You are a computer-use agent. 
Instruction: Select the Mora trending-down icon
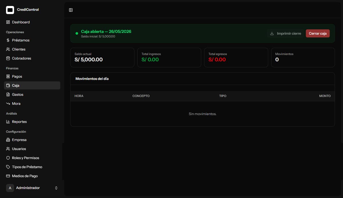tap(8, 104)
